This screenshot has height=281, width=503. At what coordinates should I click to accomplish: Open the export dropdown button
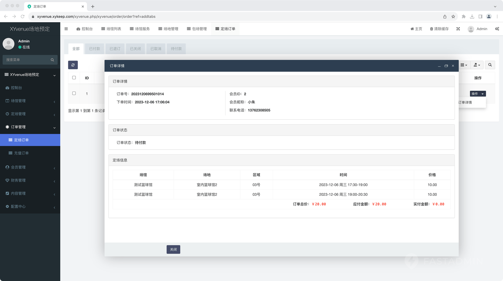(477, 65)
